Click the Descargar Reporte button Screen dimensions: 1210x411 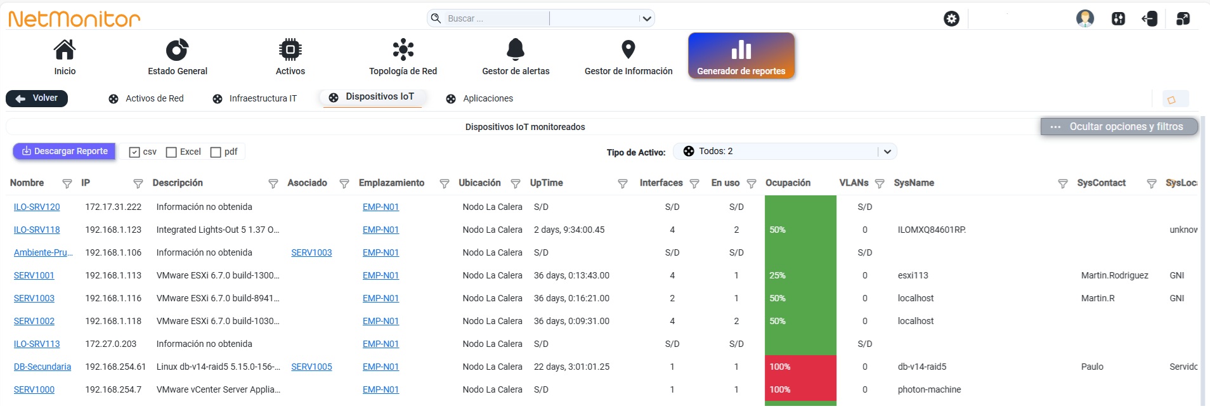coord(64,151)
